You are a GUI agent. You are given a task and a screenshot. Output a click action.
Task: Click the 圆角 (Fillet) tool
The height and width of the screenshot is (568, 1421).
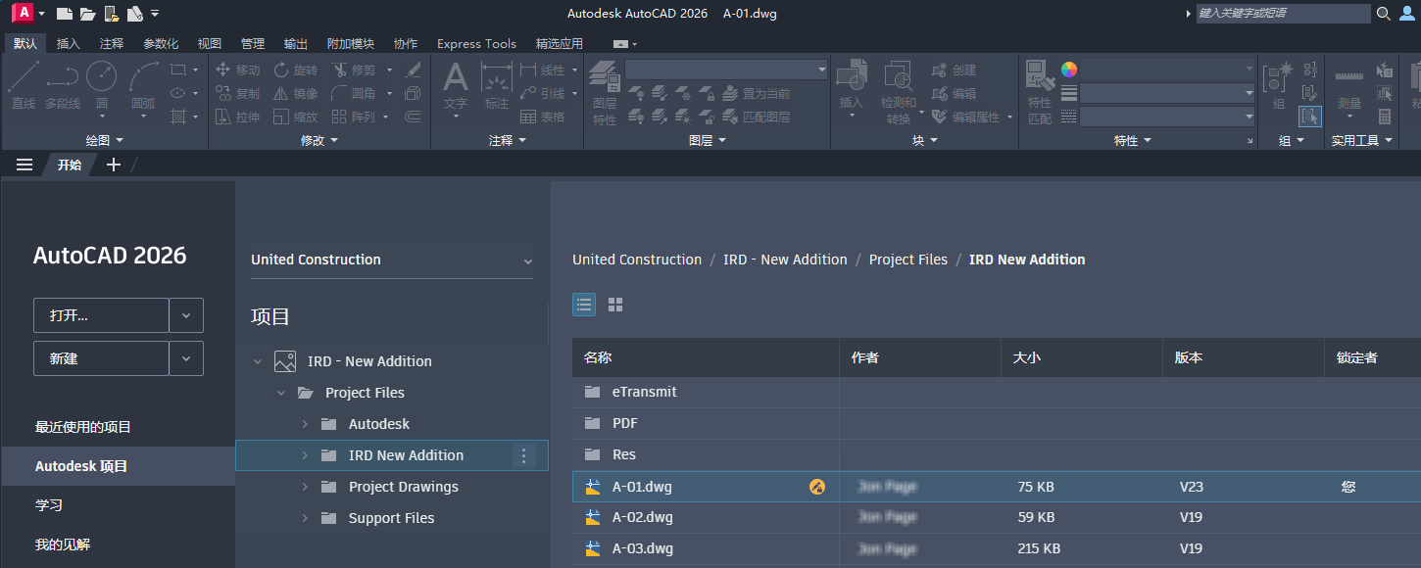353,93
